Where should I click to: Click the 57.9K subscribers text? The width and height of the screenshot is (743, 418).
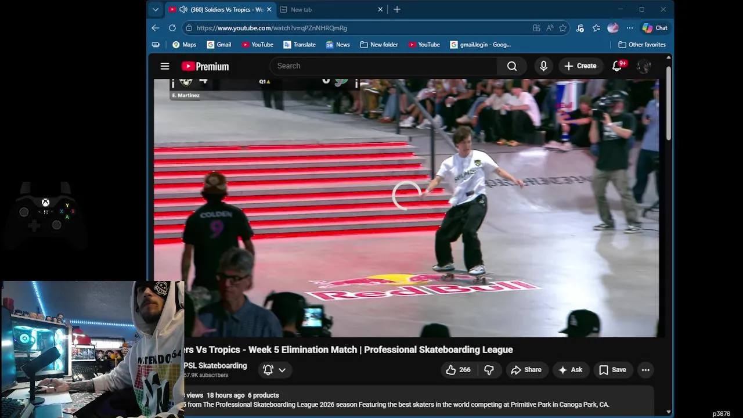coord(206,375)
